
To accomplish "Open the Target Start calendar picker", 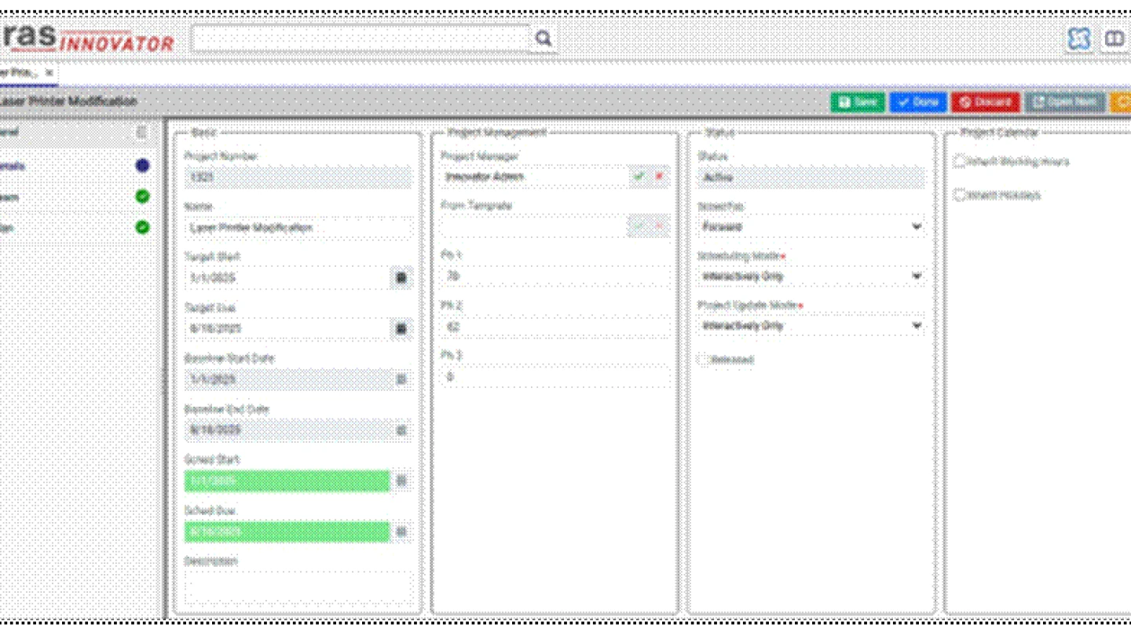I will [x=401, y=278].
